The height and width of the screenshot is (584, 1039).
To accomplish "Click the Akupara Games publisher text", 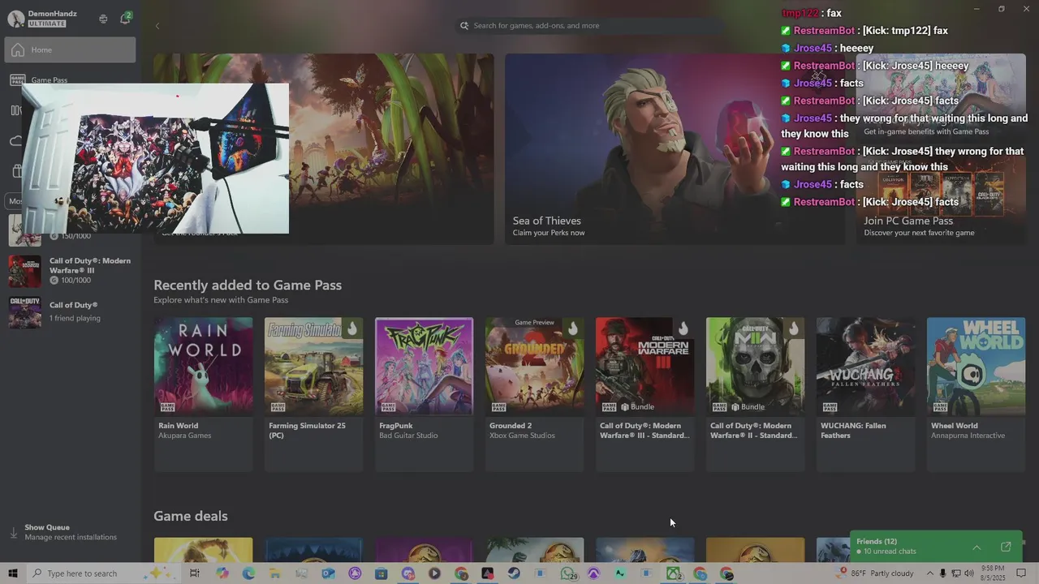I will click(185, 436).
